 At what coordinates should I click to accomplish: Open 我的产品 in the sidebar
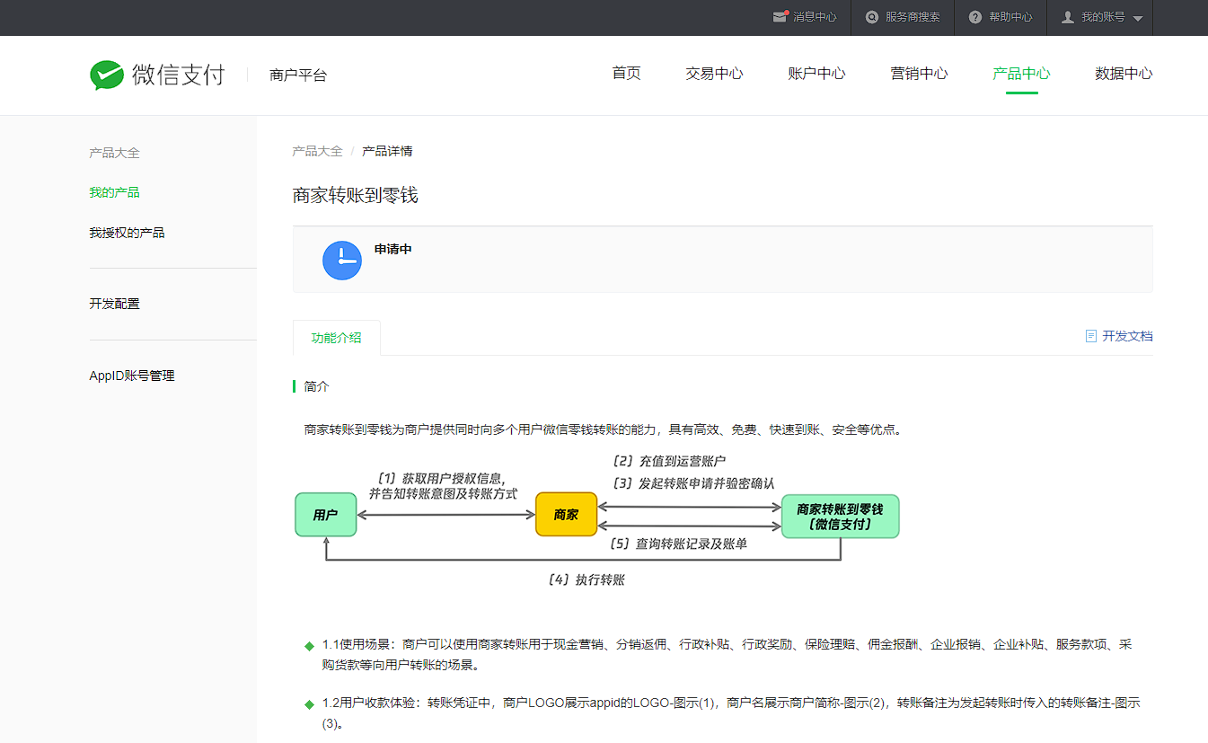[x=115, y=192]
